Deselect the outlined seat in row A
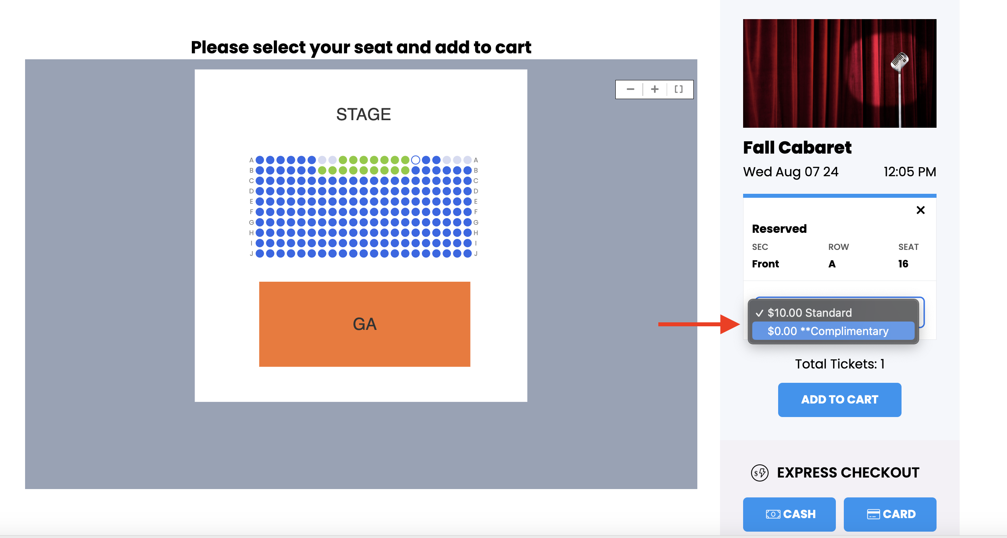This screenshot has height=538, width=1007. pos(416,160)
